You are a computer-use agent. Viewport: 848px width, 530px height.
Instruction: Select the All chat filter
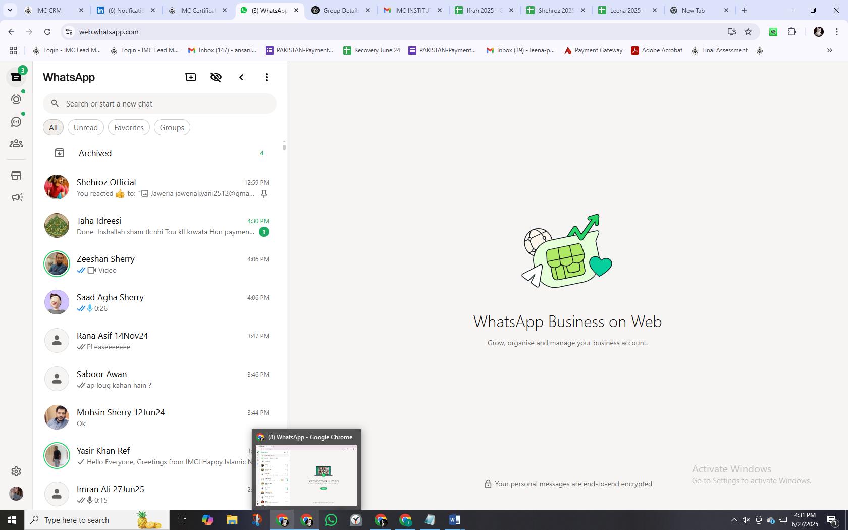pyautogui.click(x=53, y=127)
